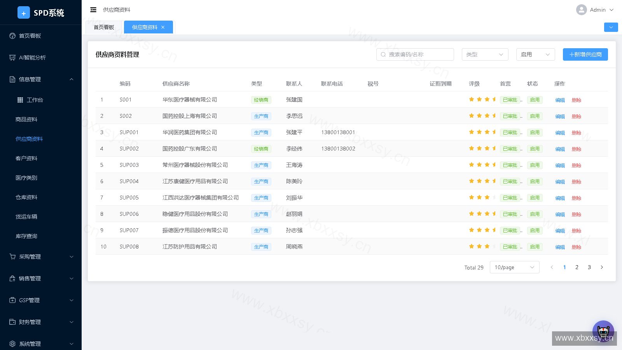Focus the 搜索编码/名称 search field

coord(415,54)
